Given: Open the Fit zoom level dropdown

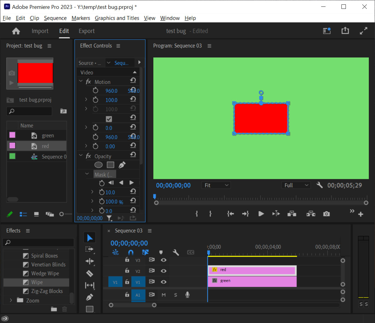Looking at the screenshot, I should point(216,185).
